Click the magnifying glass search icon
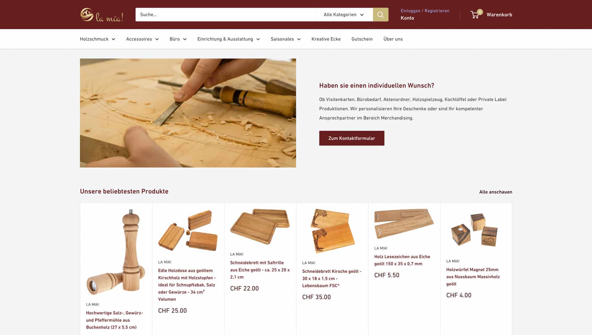 pos(380,14)
